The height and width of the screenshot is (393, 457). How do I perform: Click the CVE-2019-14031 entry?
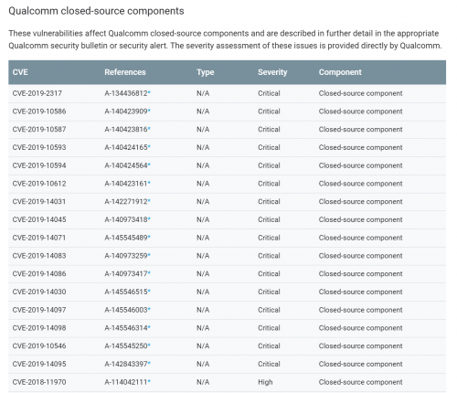pyautogui.click(x=39, y=201)
